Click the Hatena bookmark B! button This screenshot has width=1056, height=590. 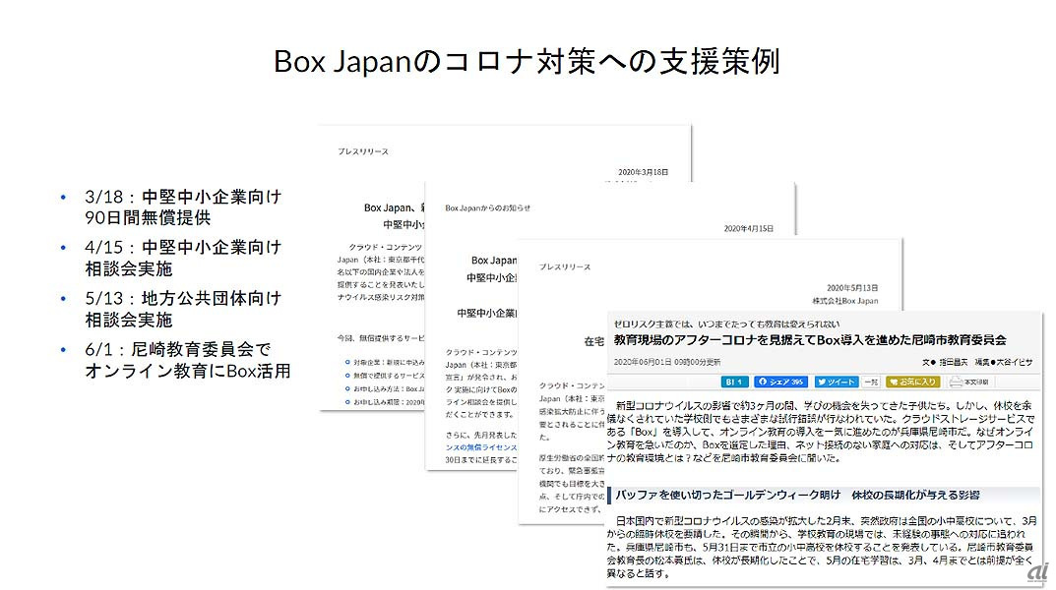(x=734, y=382)
